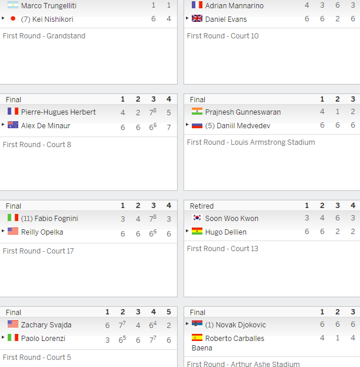Open Marco Trungelliti's player profile
Viewport: 360px width, 367px height.
48,6
